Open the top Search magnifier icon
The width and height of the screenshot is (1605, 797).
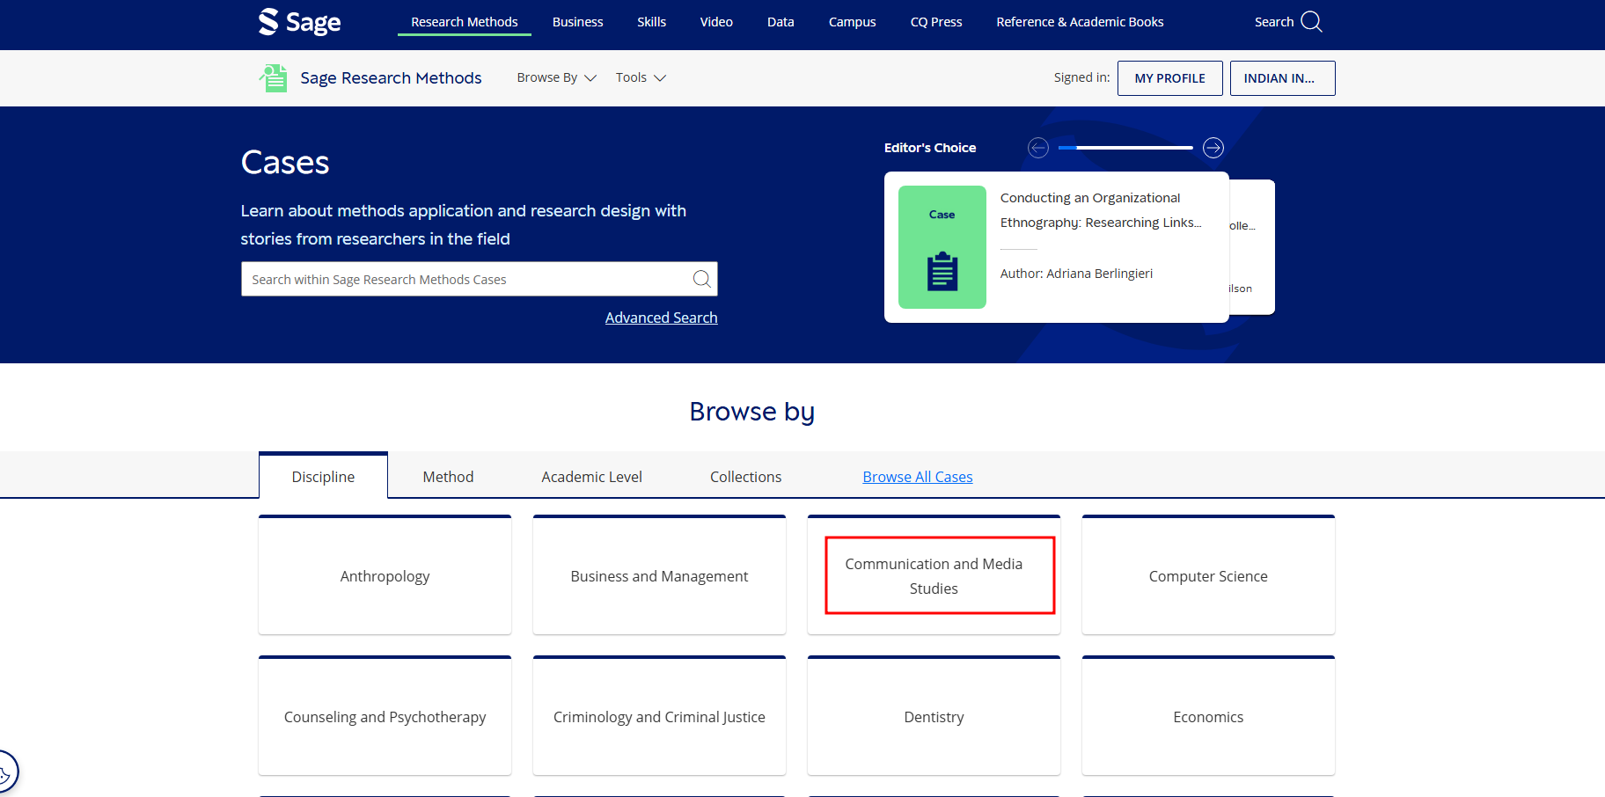coord(1311,22)
